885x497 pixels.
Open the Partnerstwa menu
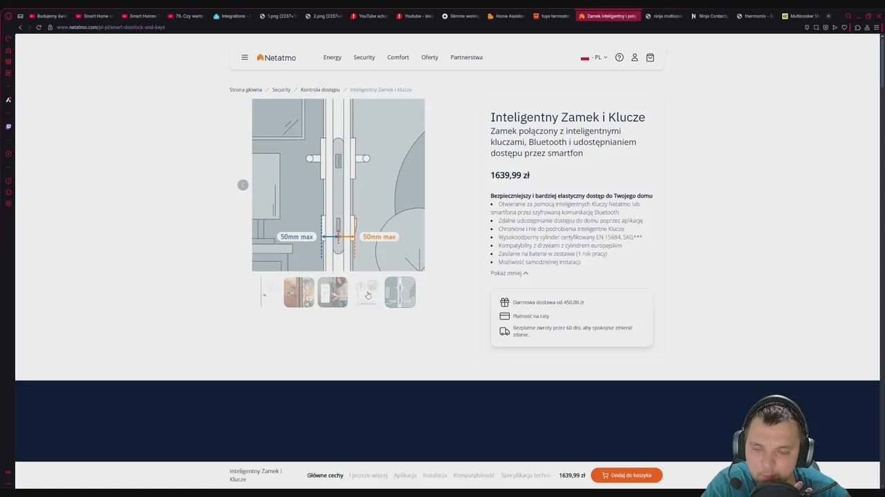(x=467, y=57)
